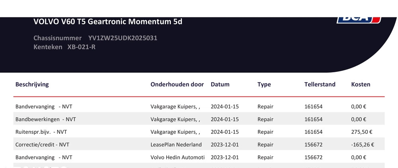This screenshot has width=398, height=168.
Task: Click the Type column header
Action: (264, 84)
